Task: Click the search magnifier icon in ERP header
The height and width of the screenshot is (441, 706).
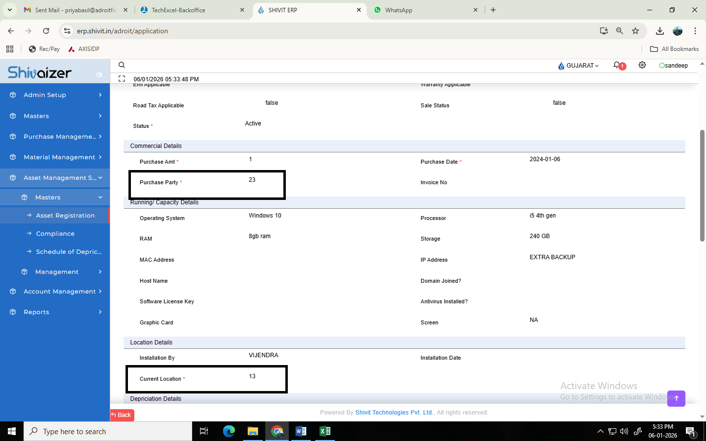Action: 122,65
